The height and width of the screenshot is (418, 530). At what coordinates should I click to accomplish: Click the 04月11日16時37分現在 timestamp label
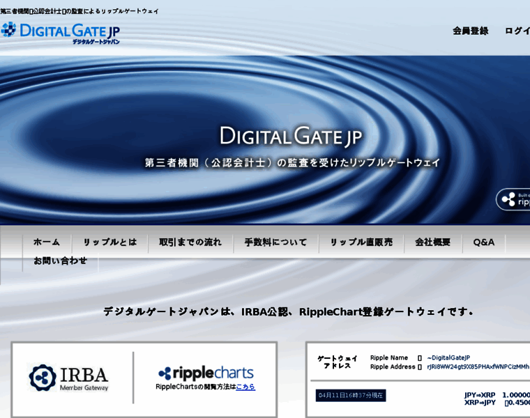[351, 396]
